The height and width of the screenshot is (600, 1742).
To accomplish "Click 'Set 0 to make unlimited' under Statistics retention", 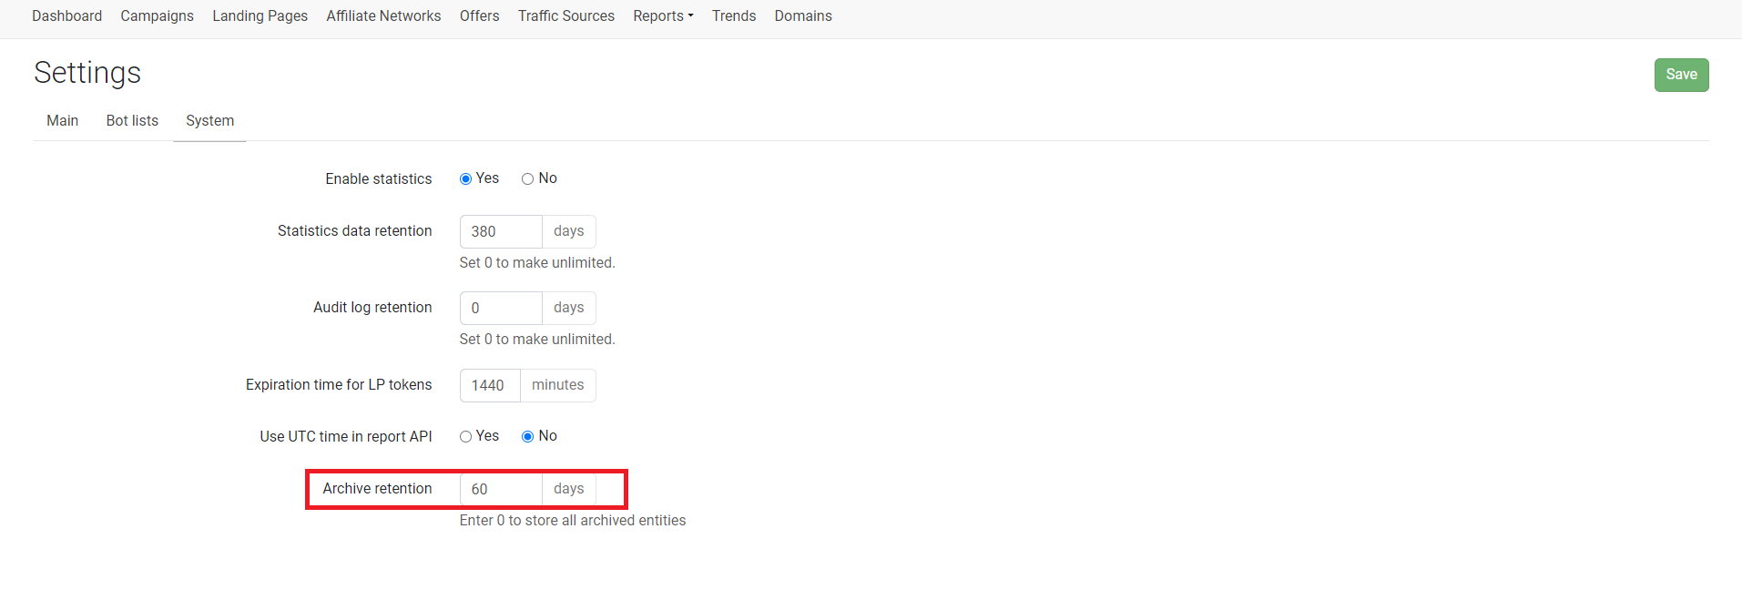I will 537,263.
